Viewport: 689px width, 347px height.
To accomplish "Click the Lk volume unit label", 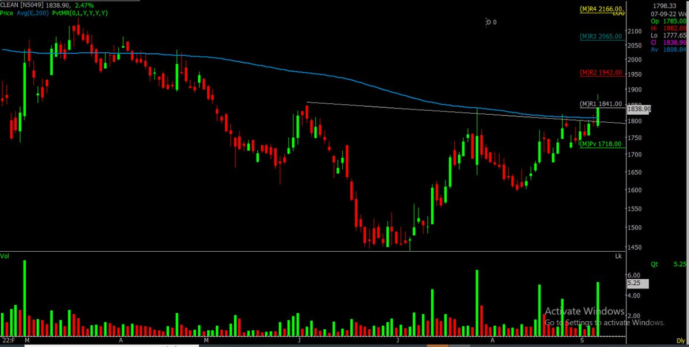I will tap(618, 255).
